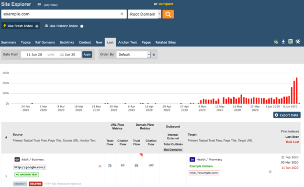304x187 pixels.
Task: Select the Lost tab
Action: [110, 42]
